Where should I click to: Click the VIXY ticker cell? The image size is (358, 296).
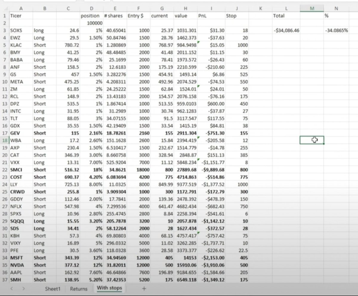pyautogui.click(x=21, y=243)
